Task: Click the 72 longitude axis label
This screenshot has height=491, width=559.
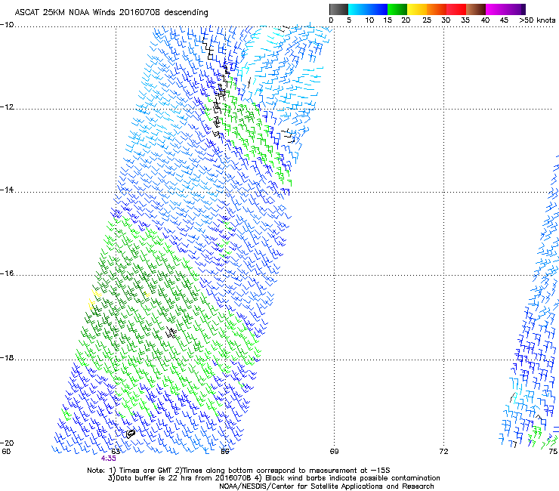Action: tap(443, 452)
